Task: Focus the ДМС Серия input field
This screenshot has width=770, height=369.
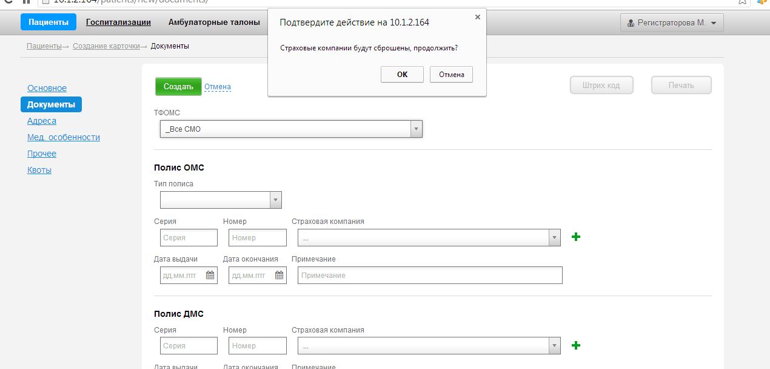Action: [x=189, y=346]
